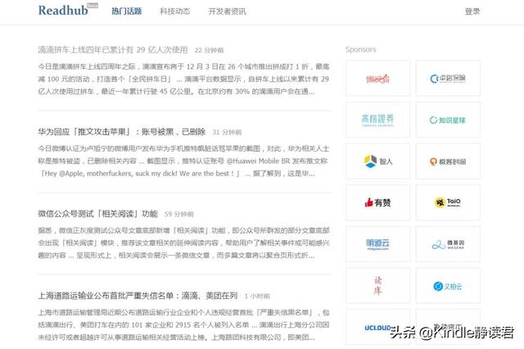Open the 微基因 sponsor card
This screenshot has width=524, height=349.
click(x=448, y=244)
